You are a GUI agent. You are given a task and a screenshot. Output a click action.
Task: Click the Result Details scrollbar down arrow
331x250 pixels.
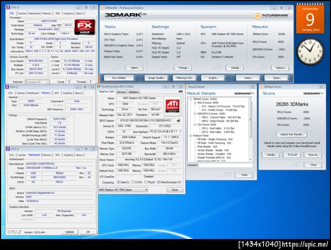(x=250, y=160)
